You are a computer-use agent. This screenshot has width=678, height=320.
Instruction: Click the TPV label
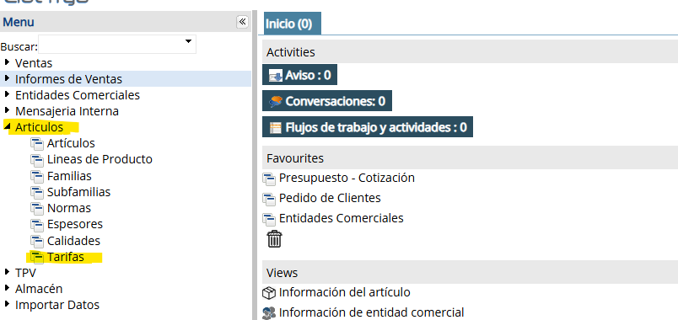coord(25,273)
